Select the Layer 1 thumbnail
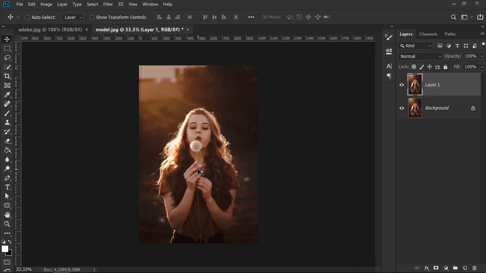The image size is (486, 273). coord(415,85)
